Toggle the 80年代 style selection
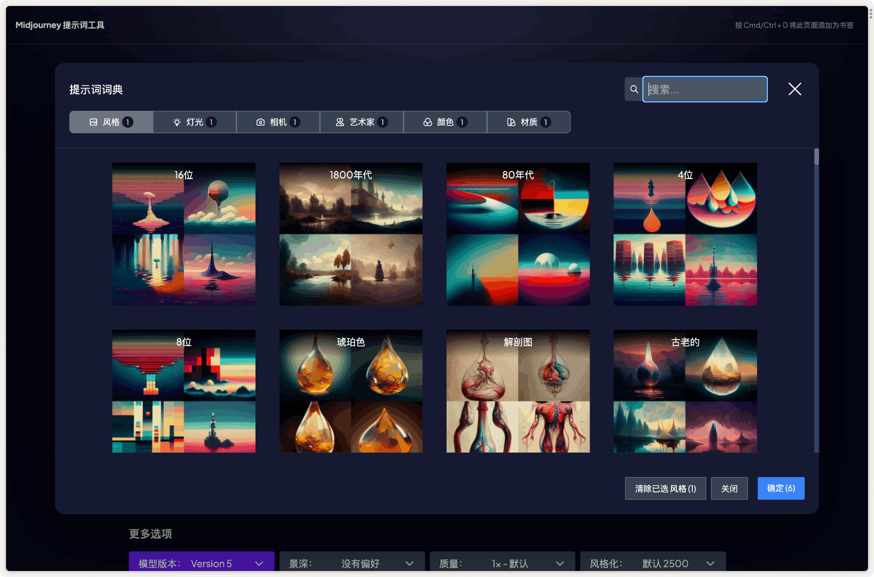The width and height of the screenshot is (874, 577). pyautogui.click(x=518, y=234)
